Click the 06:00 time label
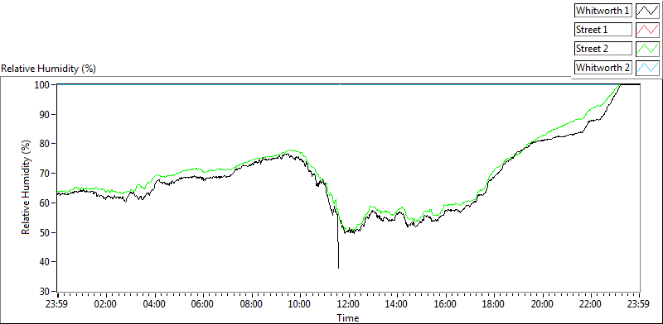Image resolution: width=663 pixels, height=324 pixels. [x=203, y=304]
